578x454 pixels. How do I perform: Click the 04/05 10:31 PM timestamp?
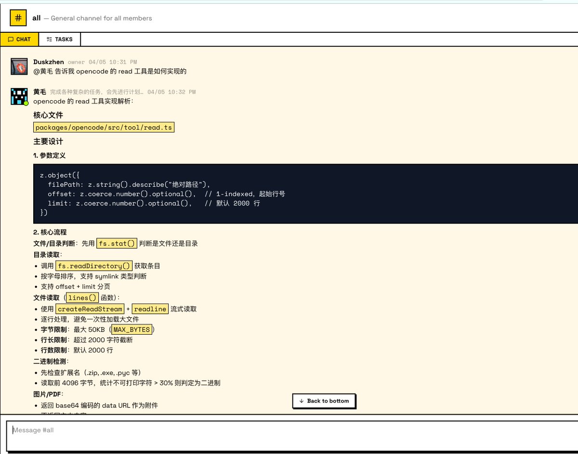point(113,62)
